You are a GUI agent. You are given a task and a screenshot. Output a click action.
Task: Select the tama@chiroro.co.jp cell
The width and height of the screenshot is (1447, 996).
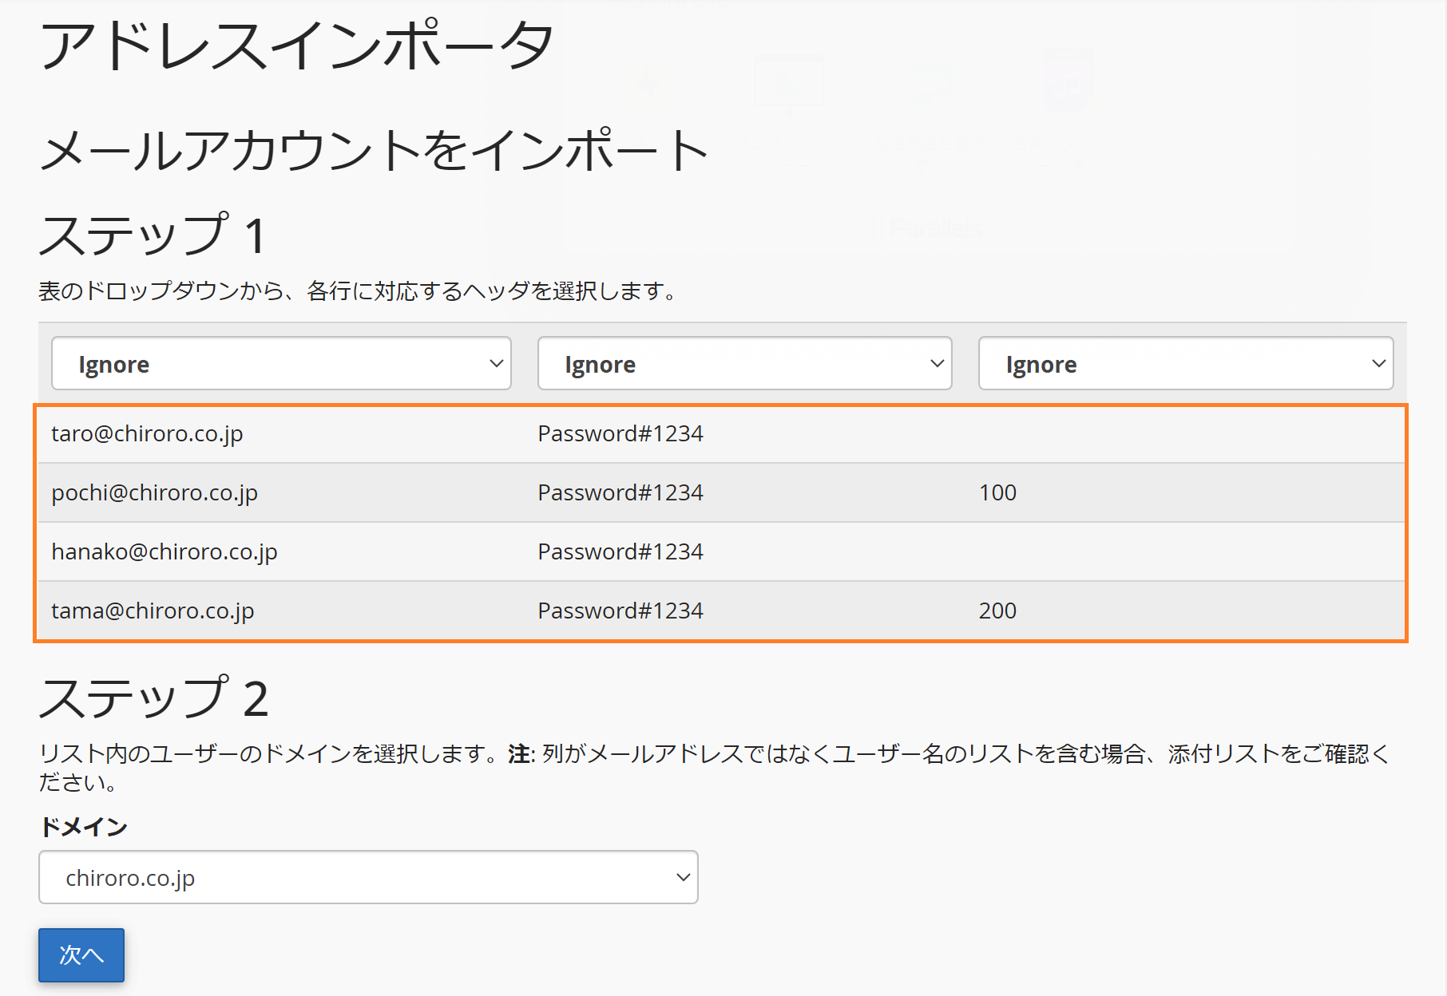pos(153,611)
